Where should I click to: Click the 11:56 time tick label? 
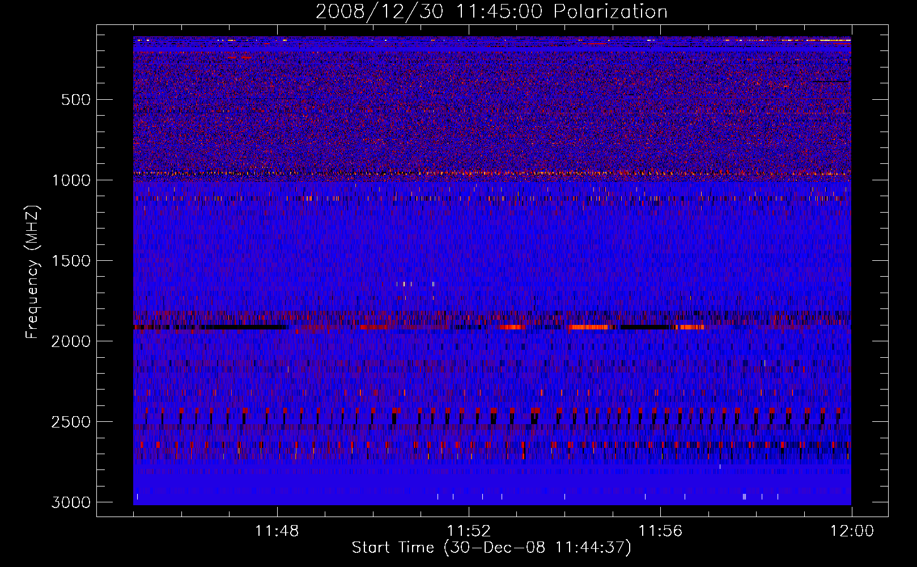coord(660,531)
